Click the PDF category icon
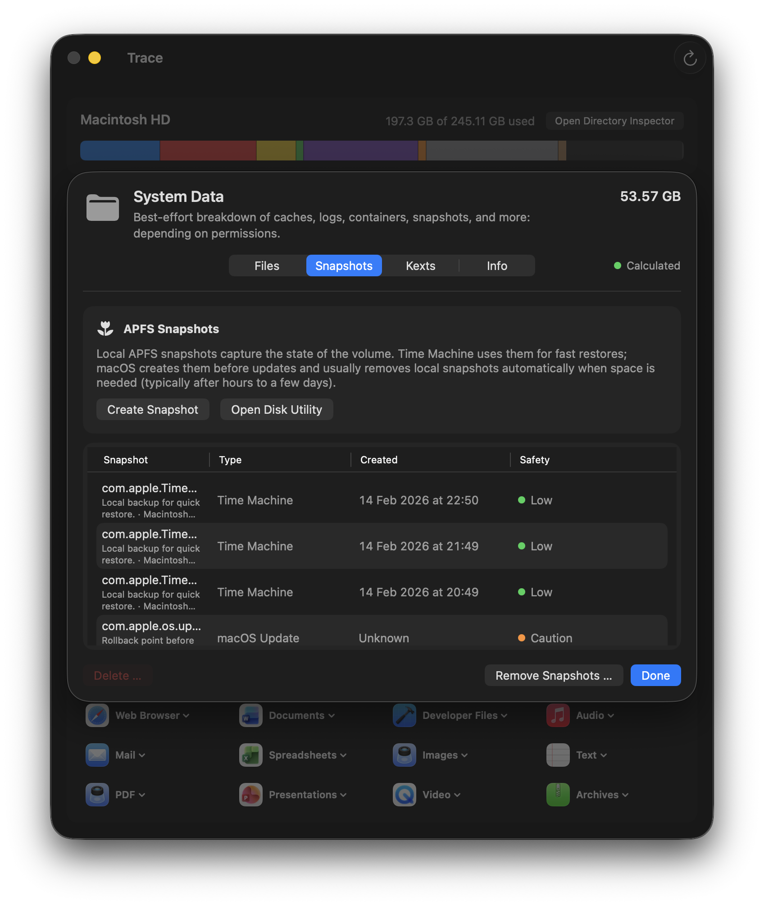 point(96,795)
